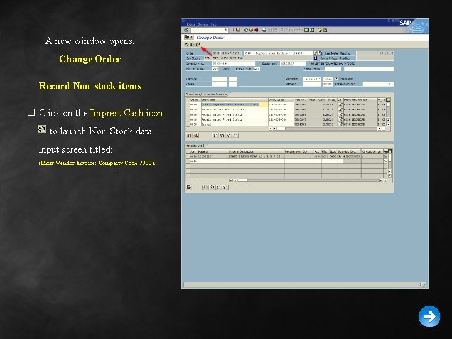The width and height of the screenshot is (452, 339).
Task: Click the Imprest Cash icon in application toolbar
Action: [x=198, y=45]
